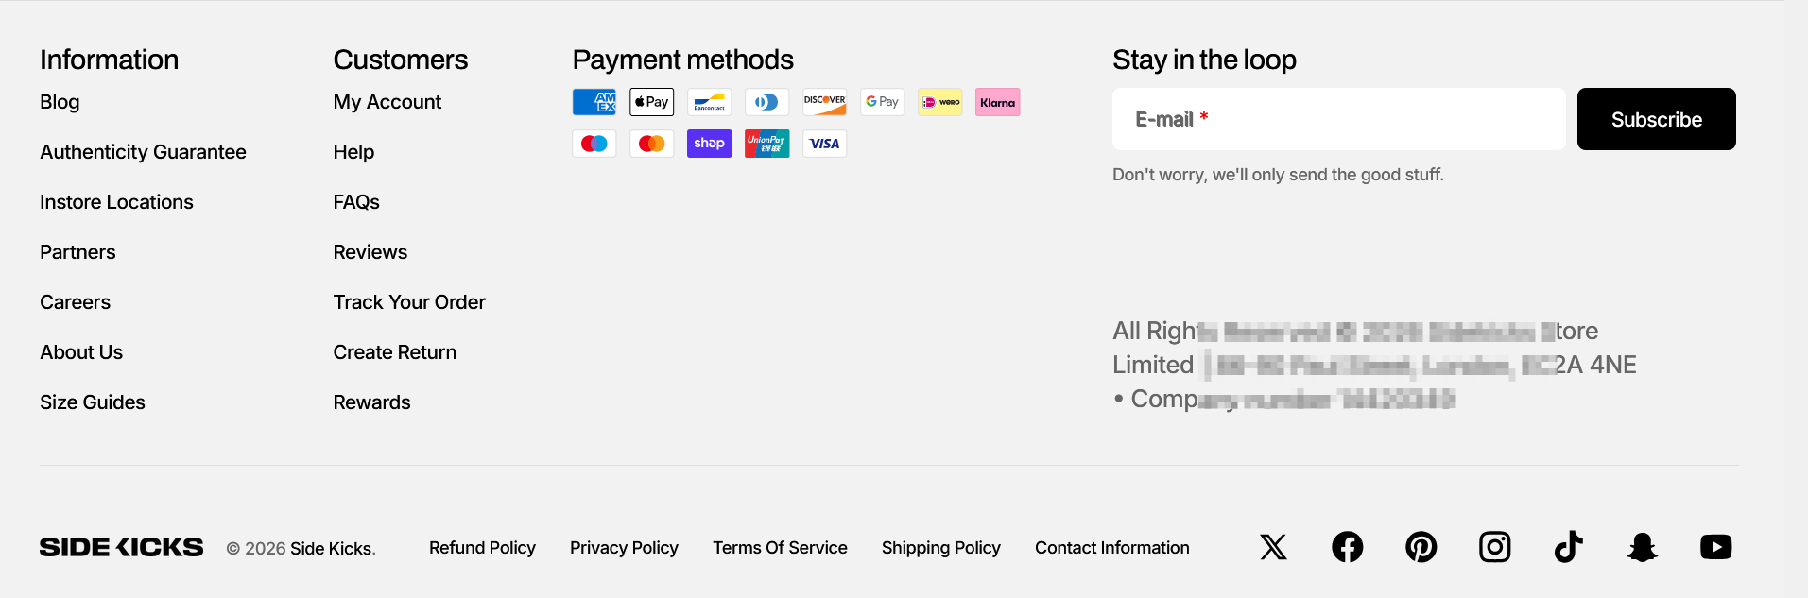Click the Subscribe button
This screenshot has height=598, width=1808.
coord(1656,119)
